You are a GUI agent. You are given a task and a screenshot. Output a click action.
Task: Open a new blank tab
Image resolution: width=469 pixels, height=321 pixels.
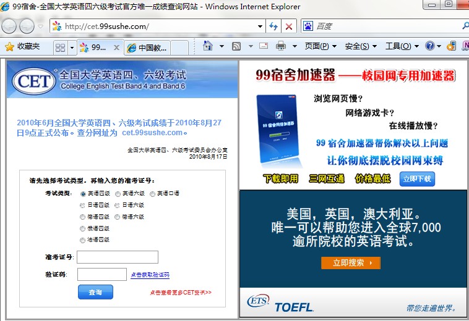click(x=179, y=48)
